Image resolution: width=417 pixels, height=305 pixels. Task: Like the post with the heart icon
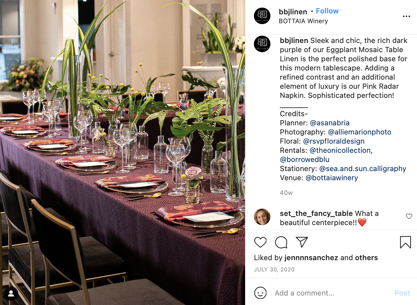260,242
